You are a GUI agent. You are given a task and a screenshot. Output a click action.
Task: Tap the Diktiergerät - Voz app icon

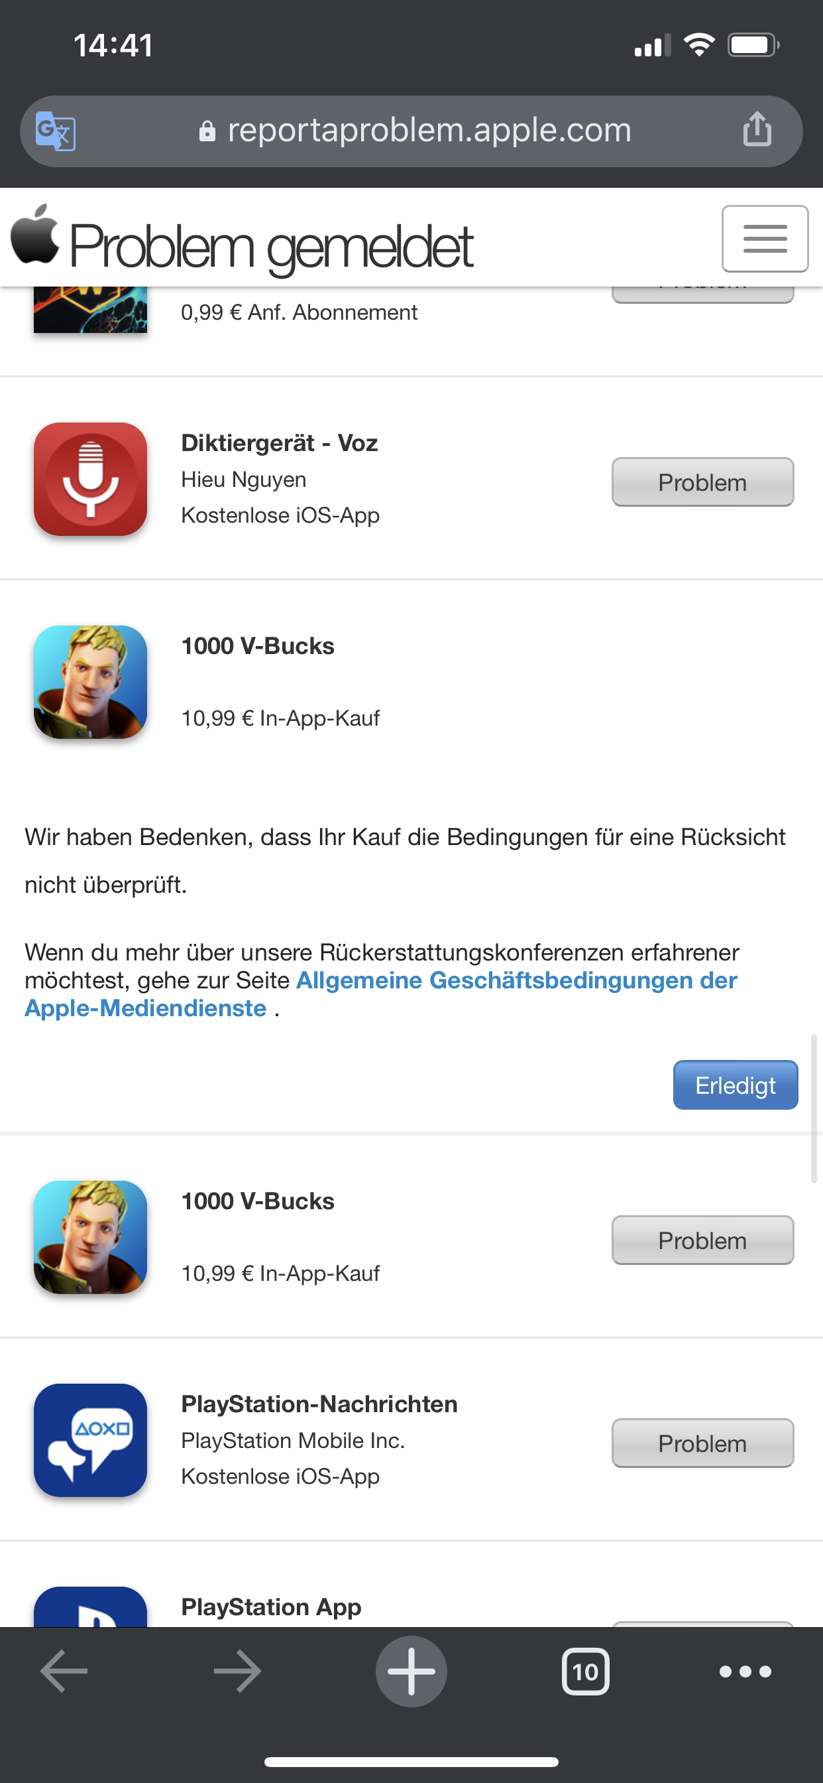pos(91,479)
